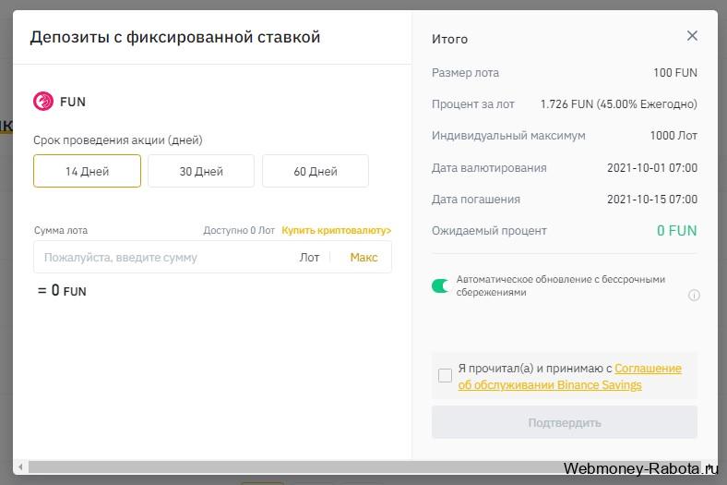727x485 pixels.
Task: Click the Макс button in amount field
Action: [364, 257]
